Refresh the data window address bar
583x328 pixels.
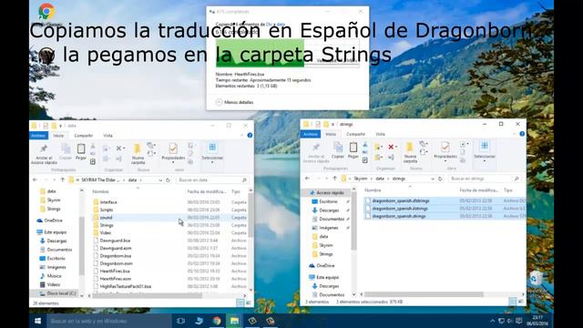coord(168,180)
